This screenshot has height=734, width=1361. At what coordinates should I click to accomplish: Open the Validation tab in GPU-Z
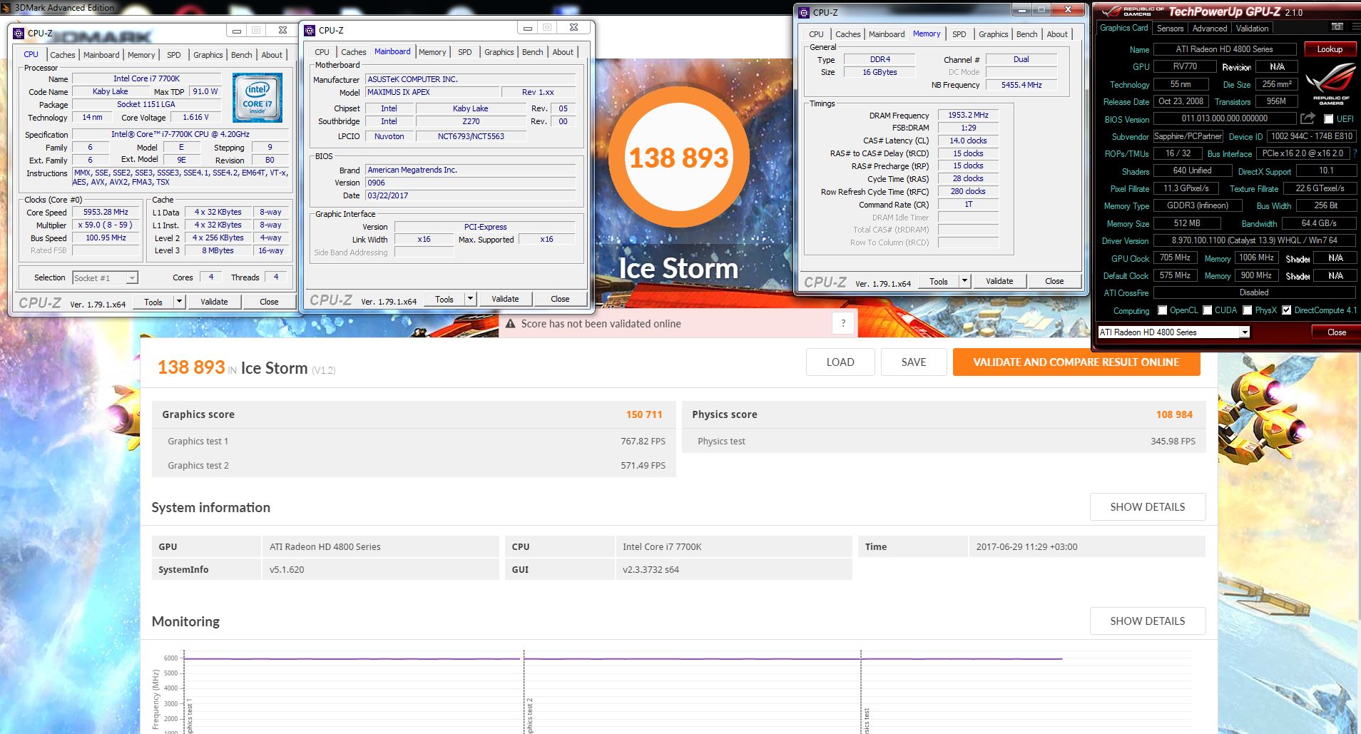pos(1252,29)
